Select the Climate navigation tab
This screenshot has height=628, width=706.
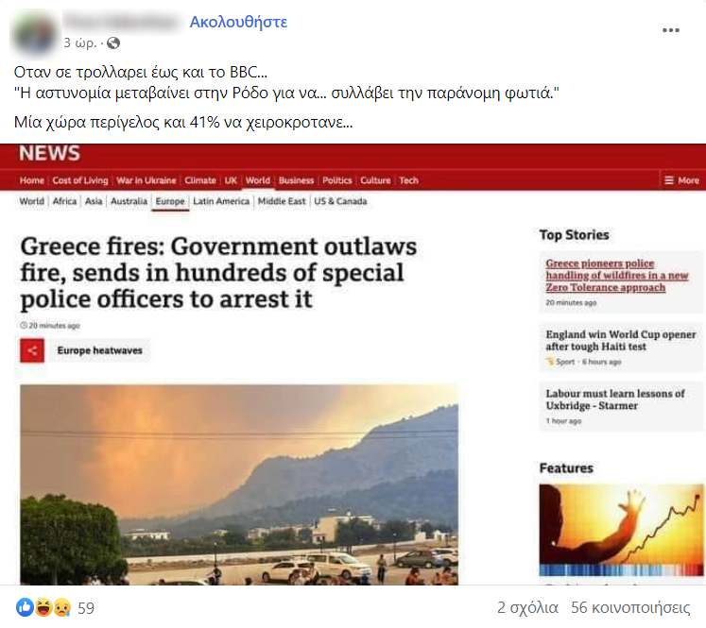point(200,180)
